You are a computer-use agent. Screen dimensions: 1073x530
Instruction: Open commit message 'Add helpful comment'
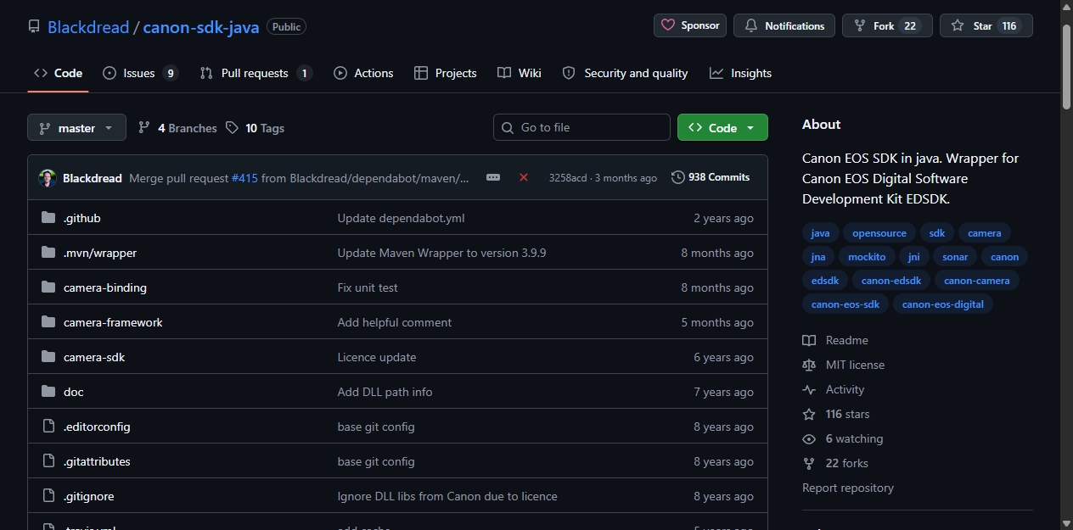click(x=395, y=322)
